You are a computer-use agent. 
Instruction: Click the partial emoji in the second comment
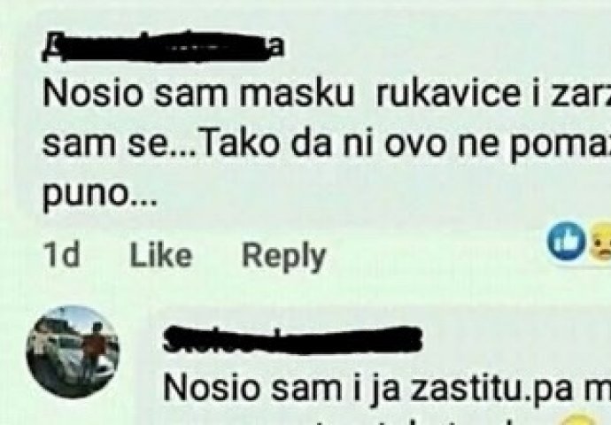pyautogui.click(x=581, y=419)
